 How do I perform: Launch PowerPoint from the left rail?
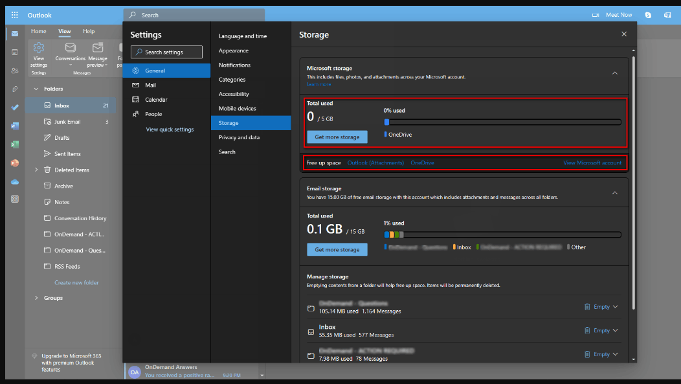[15, 163]
